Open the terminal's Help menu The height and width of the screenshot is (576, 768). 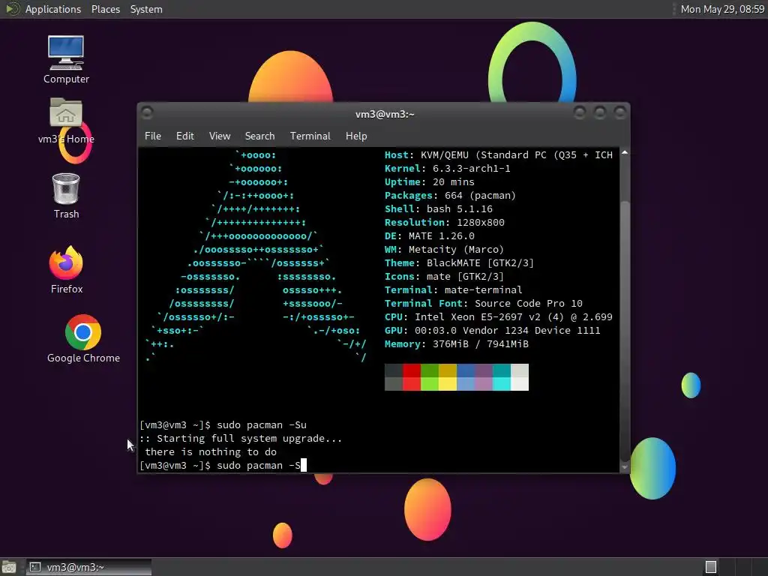[356, 136]
